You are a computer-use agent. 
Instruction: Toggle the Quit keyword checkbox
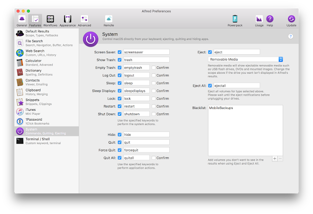point(119,142)
